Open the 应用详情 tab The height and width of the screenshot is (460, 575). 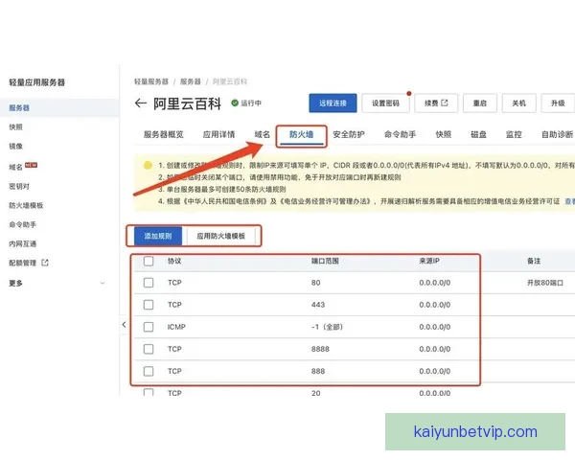[x=218, y=134]
